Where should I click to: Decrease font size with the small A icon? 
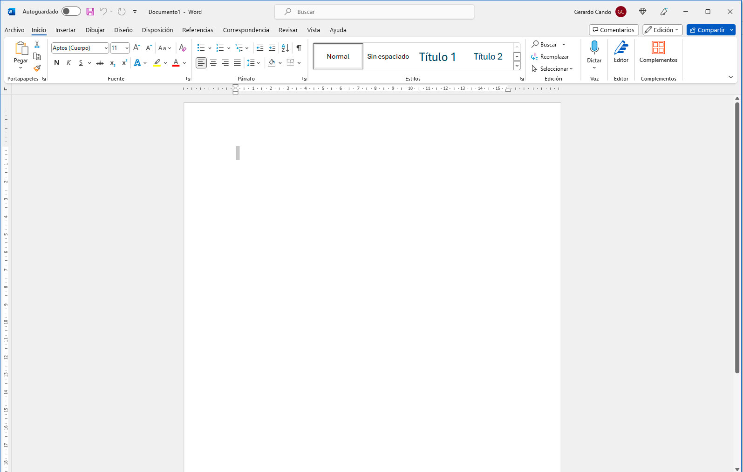pos(149,47)
